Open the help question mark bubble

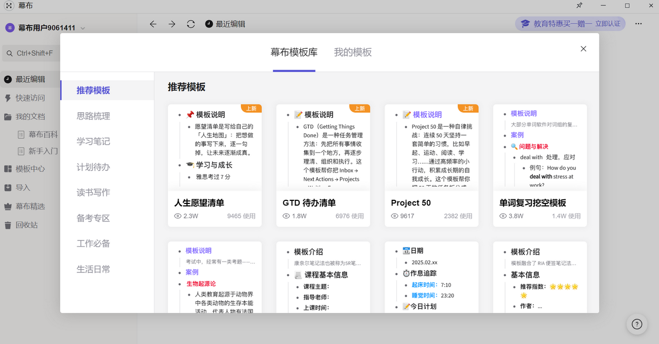click(637, 324)
